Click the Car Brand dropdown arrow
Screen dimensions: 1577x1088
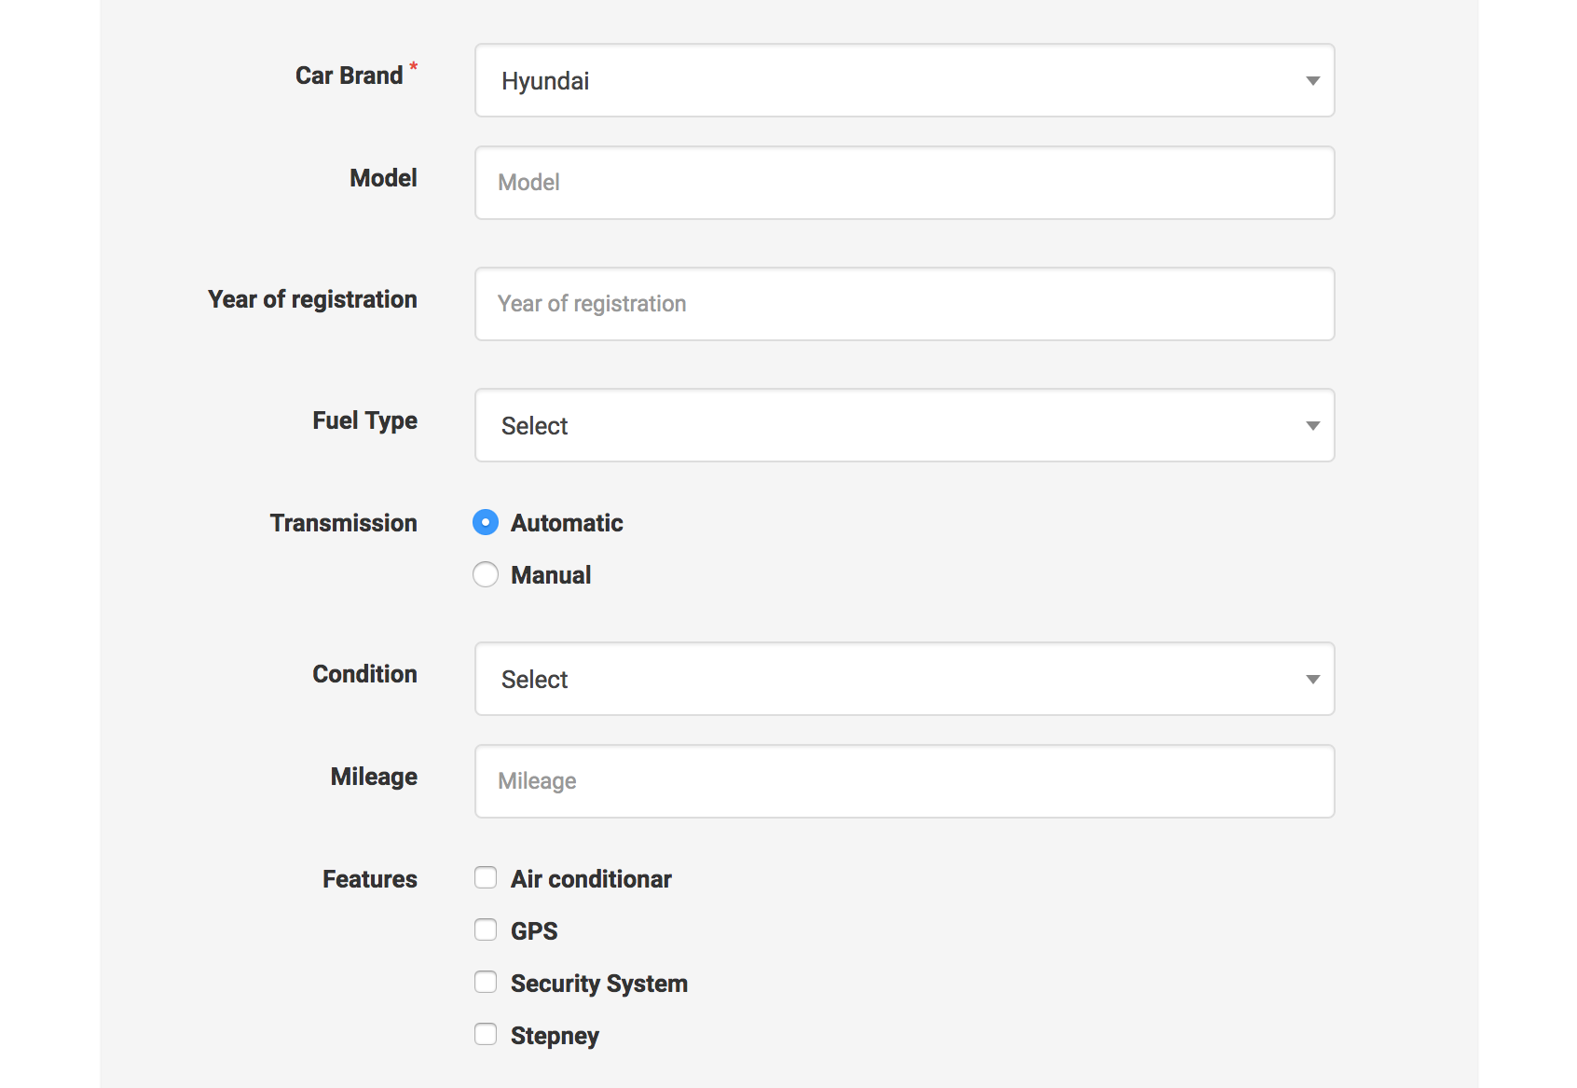(1312, 81)
